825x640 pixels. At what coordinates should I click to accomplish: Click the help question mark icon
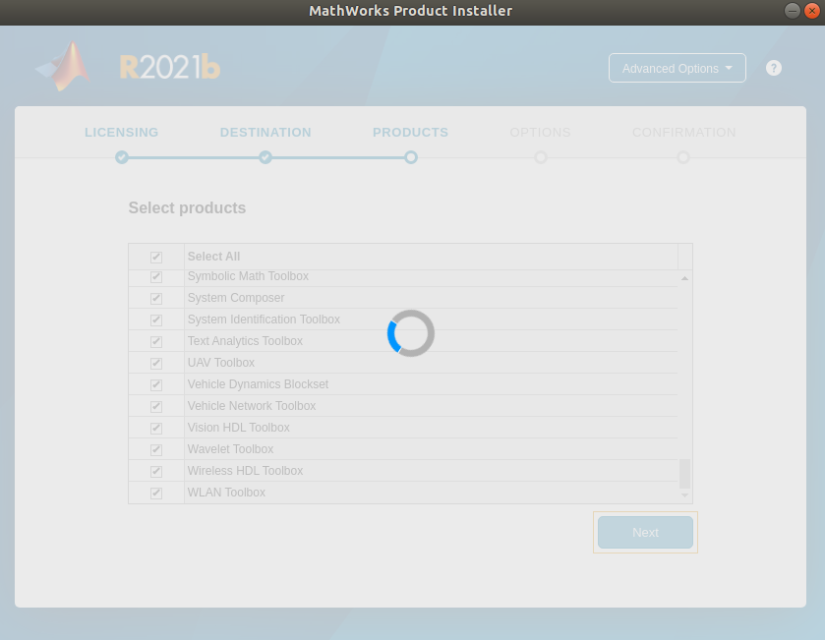774,68
